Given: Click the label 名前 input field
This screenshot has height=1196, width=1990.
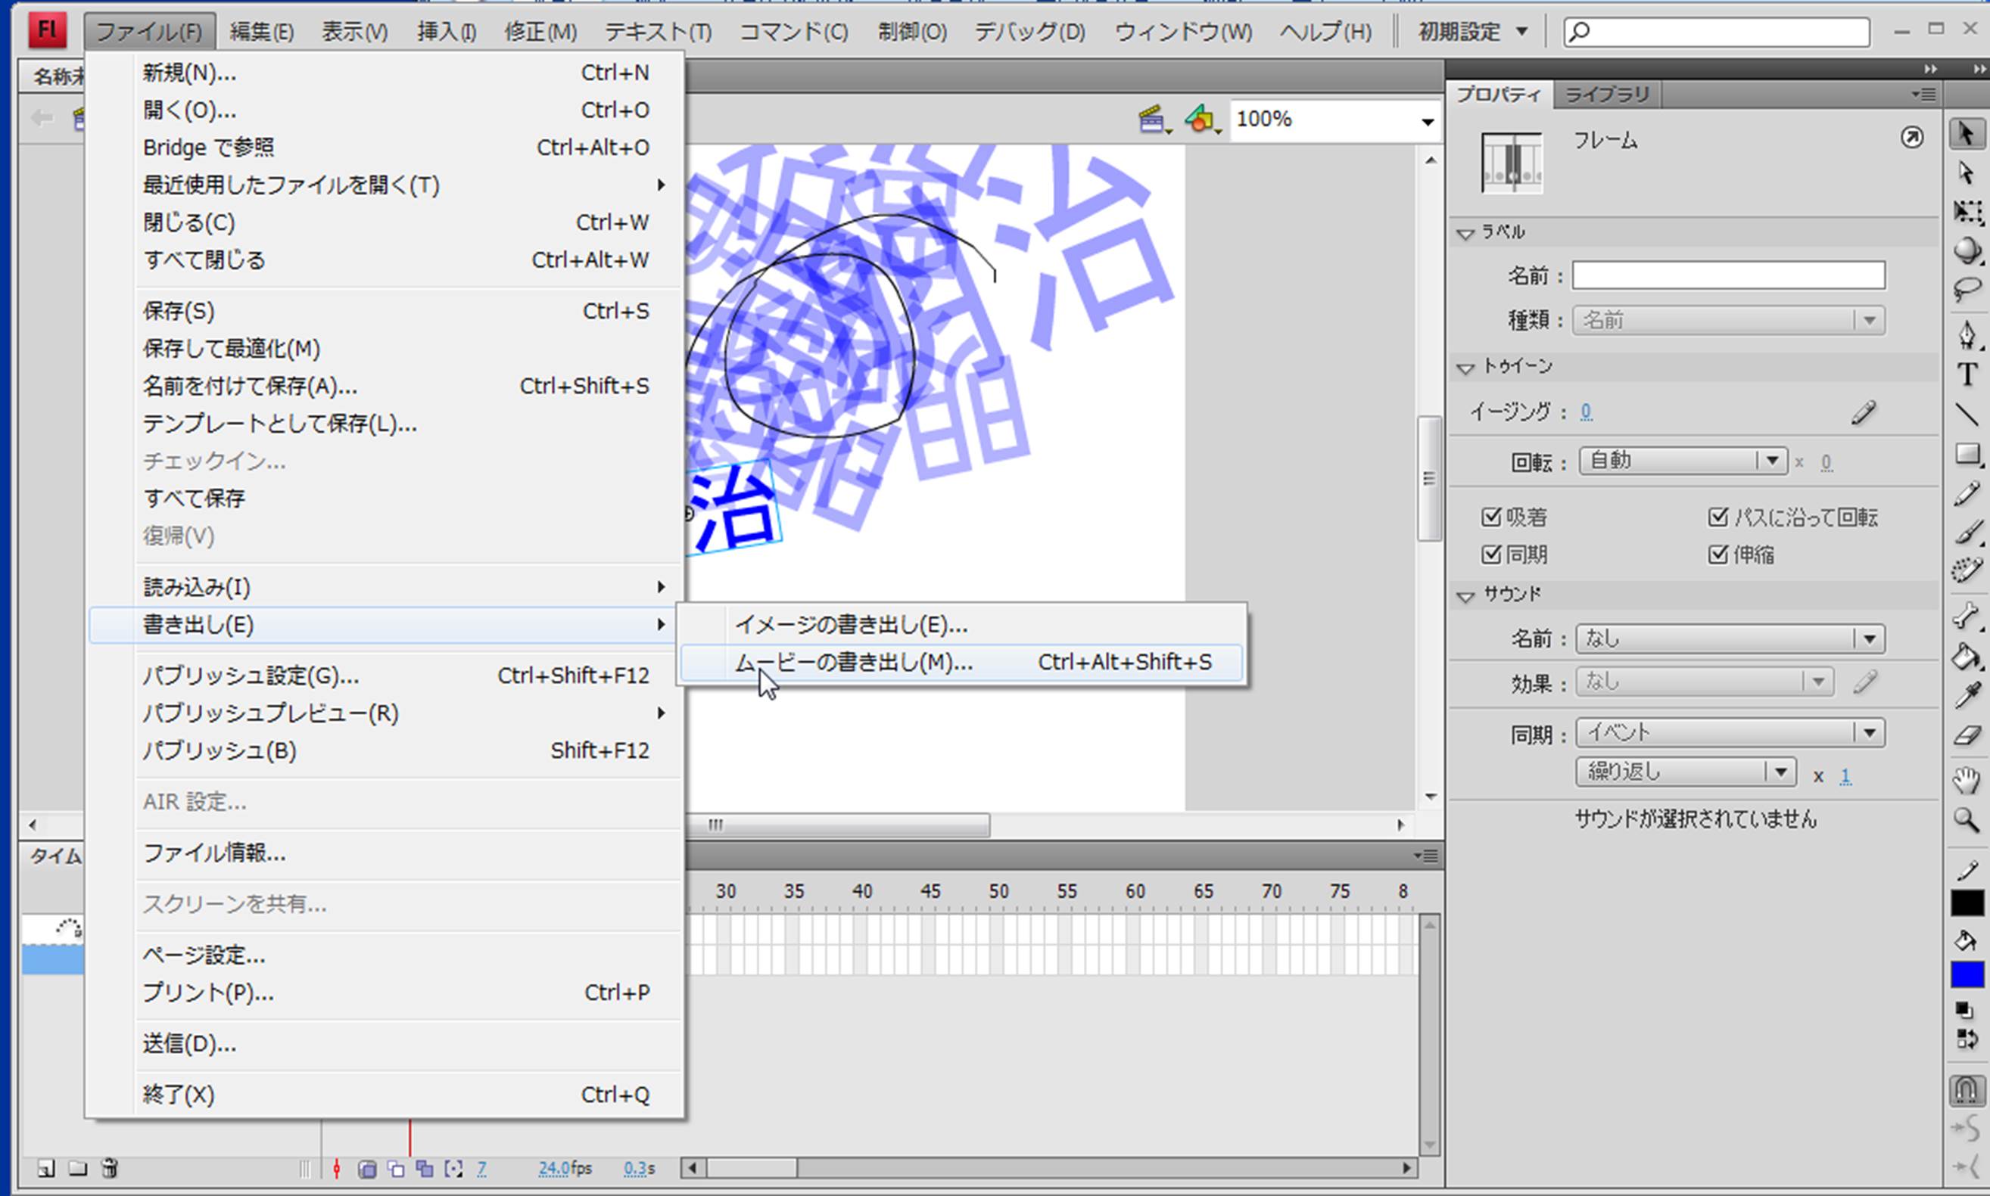Looking at the screenshot, I should 1728,275.
